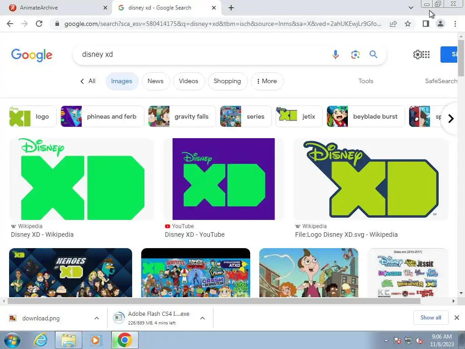Screen dimensions: 465x349
Task: Filter by phineas and ferb chip
Action: (102, 116)
